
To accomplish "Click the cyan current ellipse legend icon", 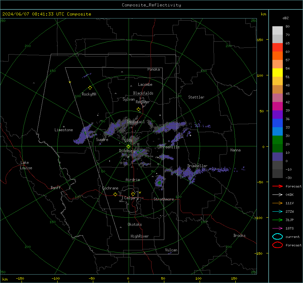I will click(277, 237).
